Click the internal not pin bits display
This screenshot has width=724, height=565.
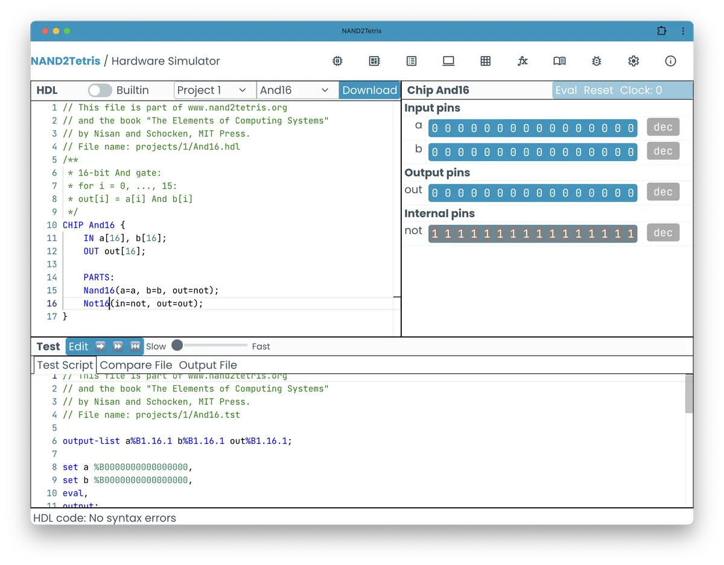tap(533, 234)
